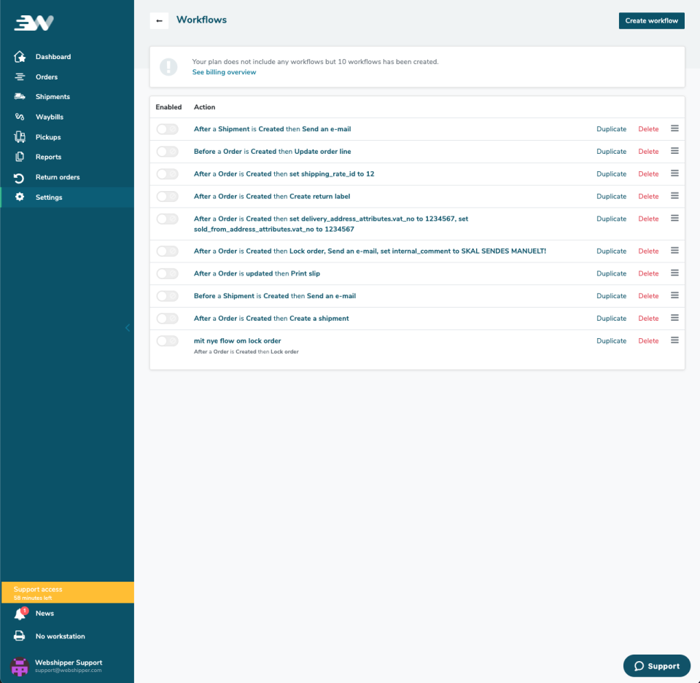This screenshot has width=700, height=683.
Task: Open the News panel
Action: (44, 613)
